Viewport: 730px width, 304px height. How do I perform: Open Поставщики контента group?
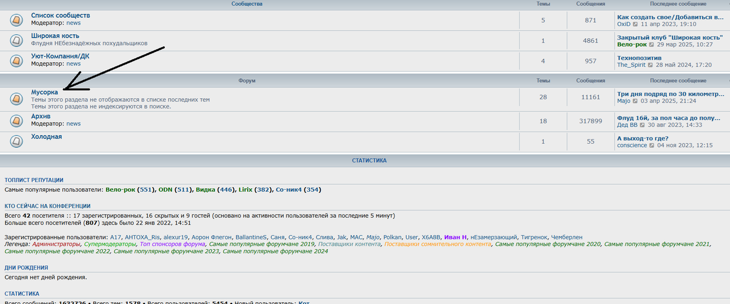tap(349, 244)
